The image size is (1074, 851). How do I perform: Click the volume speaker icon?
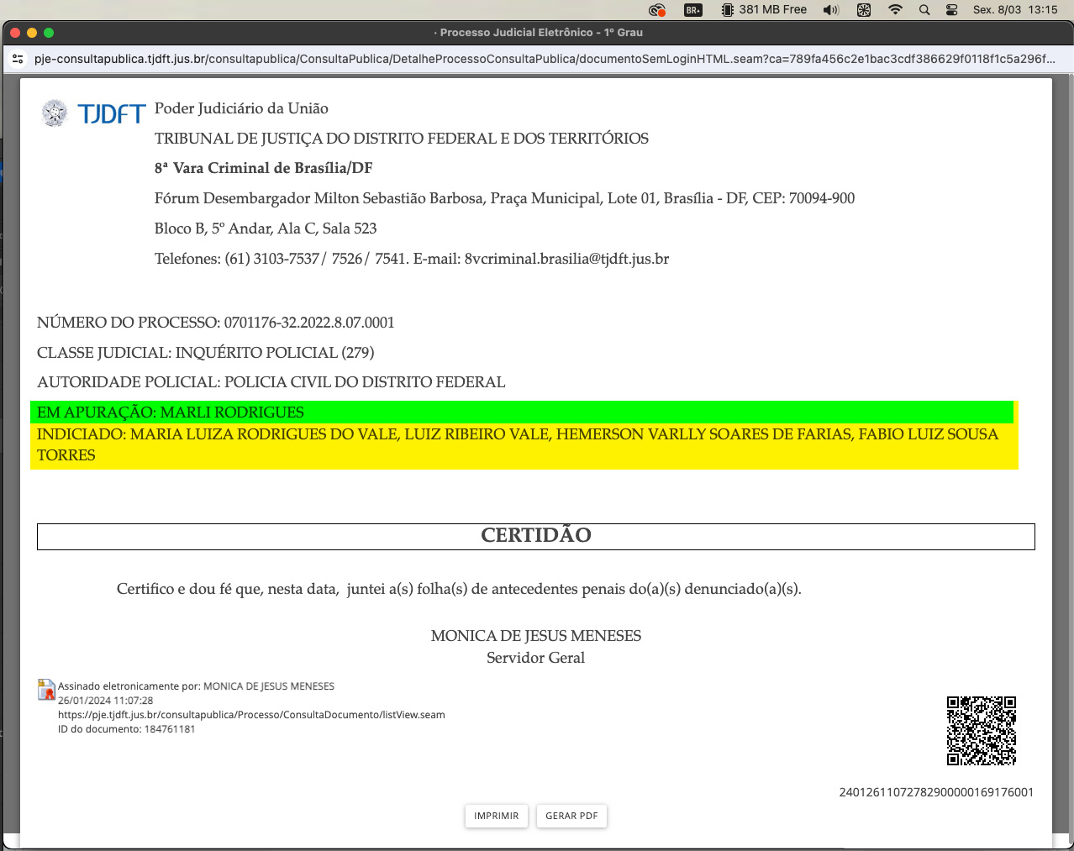click(x=831, y=10)
